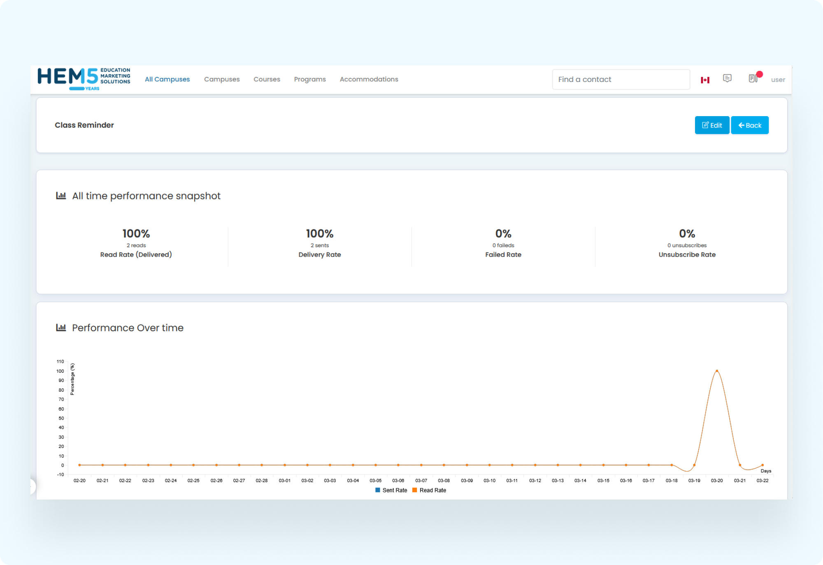Screen dimensions: 823x565
Task: Open the Courses menu
Action: [x=267, y=79]
